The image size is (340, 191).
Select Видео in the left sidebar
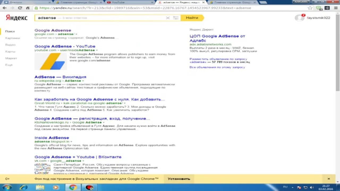(10, 45)
